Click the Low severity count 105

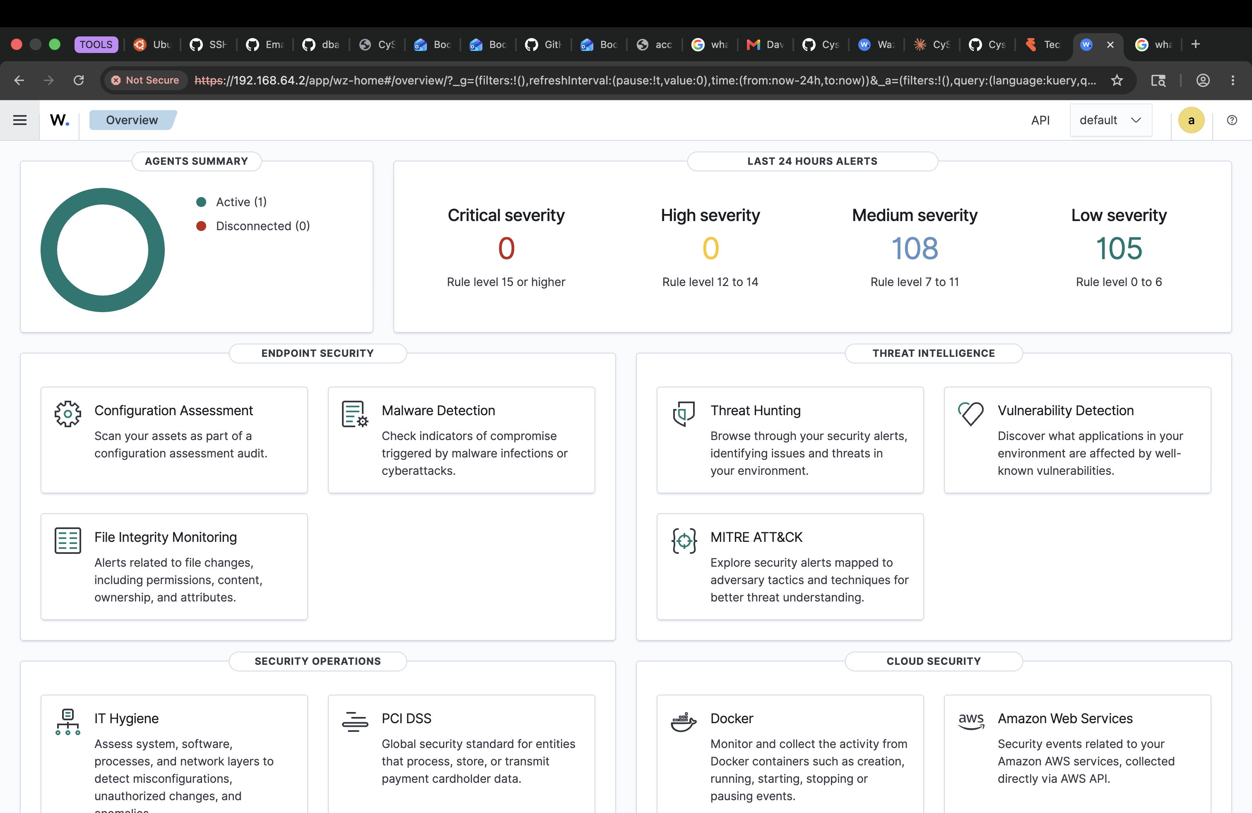pyautogui.click(x=1119, y=248)
